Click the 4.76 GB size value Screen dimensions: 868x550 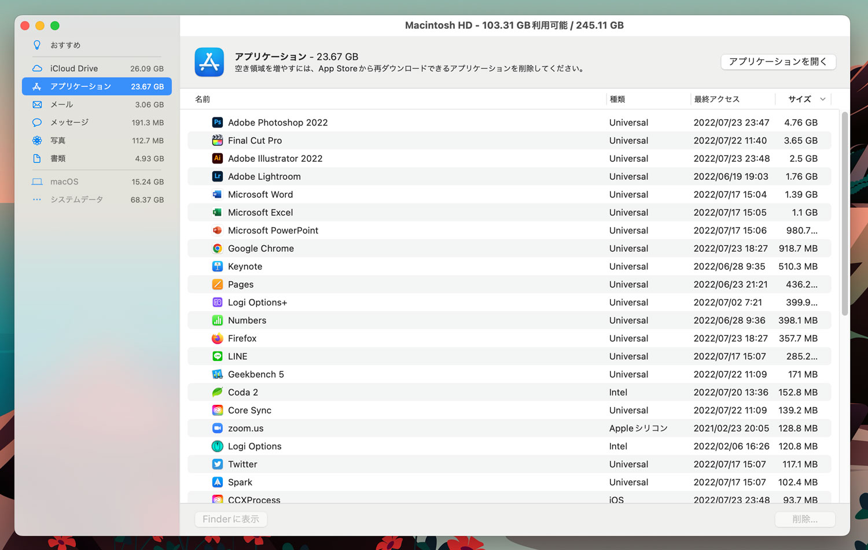pyautogui.click(x=801, y=123)
